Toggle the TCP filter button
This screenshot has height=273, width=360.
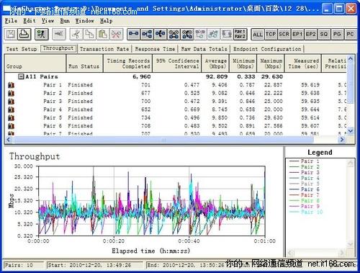pos(271,35)
